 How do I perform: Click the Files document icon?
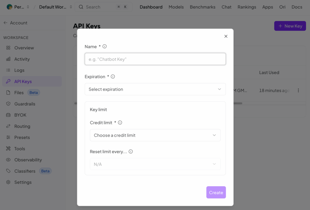[x=8, y=93]
